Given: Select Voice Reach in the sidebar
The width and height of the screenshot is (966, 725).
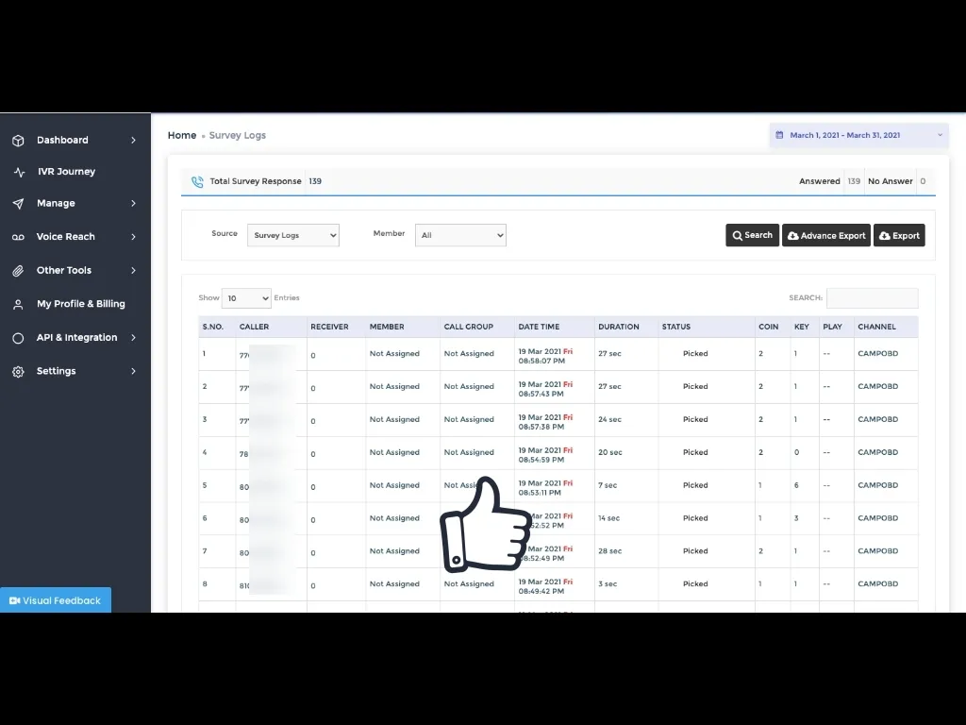Looking at the screenshot, I should pyautogui.click(x=65, y=237).
